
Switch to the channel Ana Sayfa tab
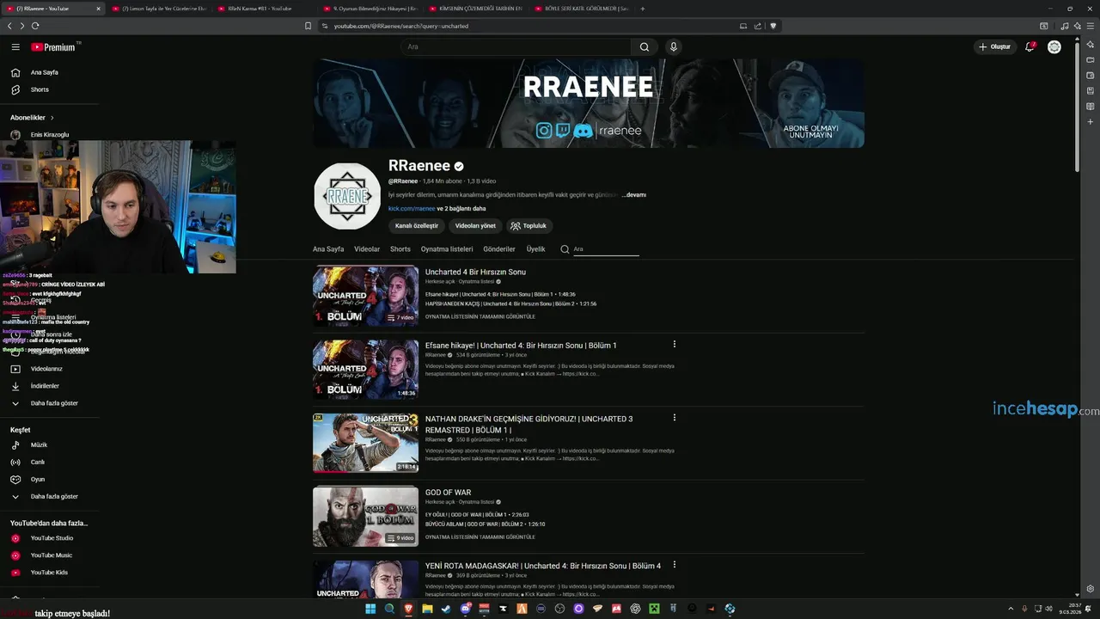pos(328,249)
